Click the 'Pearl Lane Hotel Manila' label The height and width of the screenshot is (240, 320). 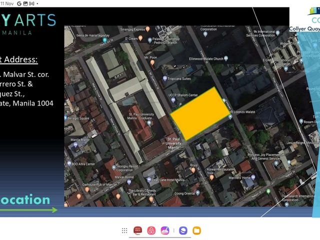click(168, 180)
